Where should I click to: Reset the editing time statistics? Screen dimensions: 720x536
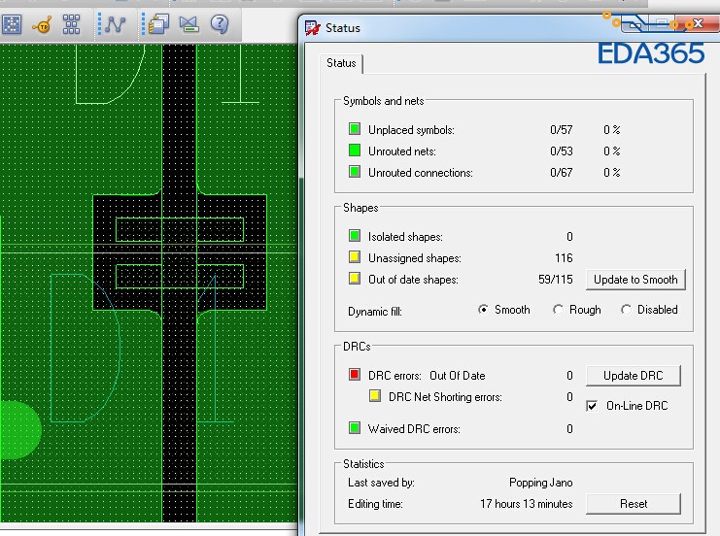click(x=633, y=504)
